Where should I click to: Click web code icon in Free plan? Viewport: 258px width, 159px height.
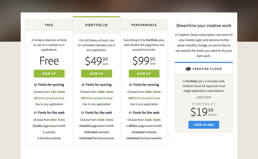point(35,113)
